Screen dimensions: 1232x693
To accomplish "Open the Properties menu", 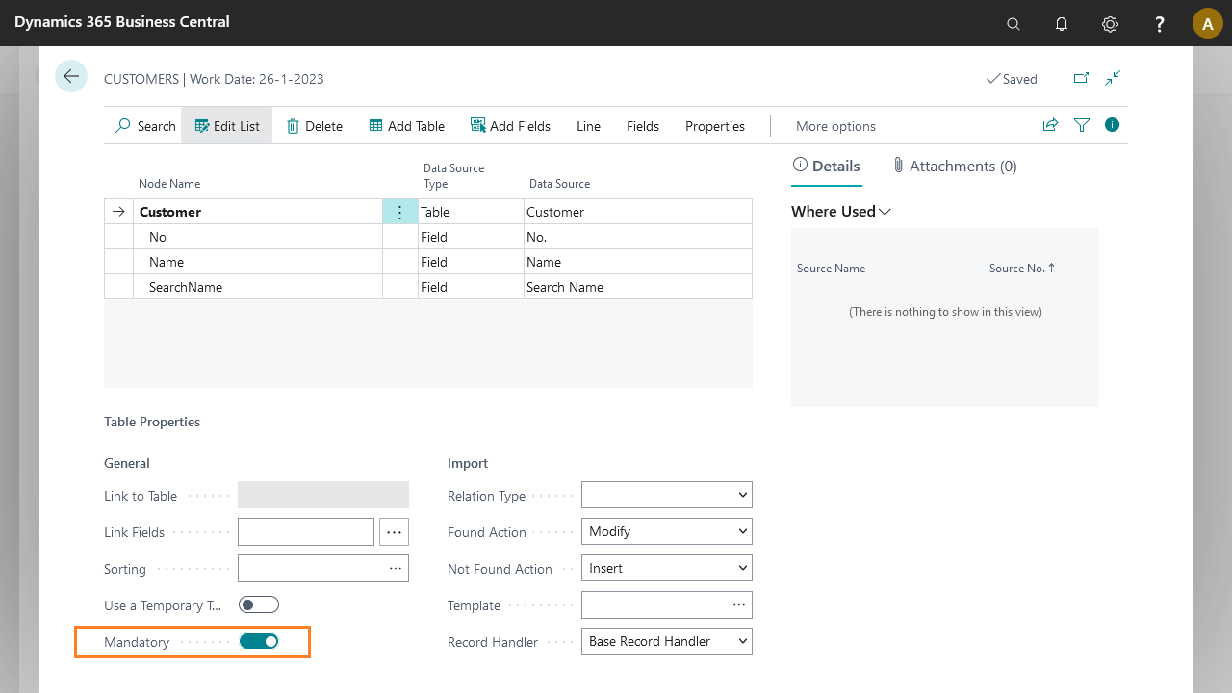I will click(715, 126).
